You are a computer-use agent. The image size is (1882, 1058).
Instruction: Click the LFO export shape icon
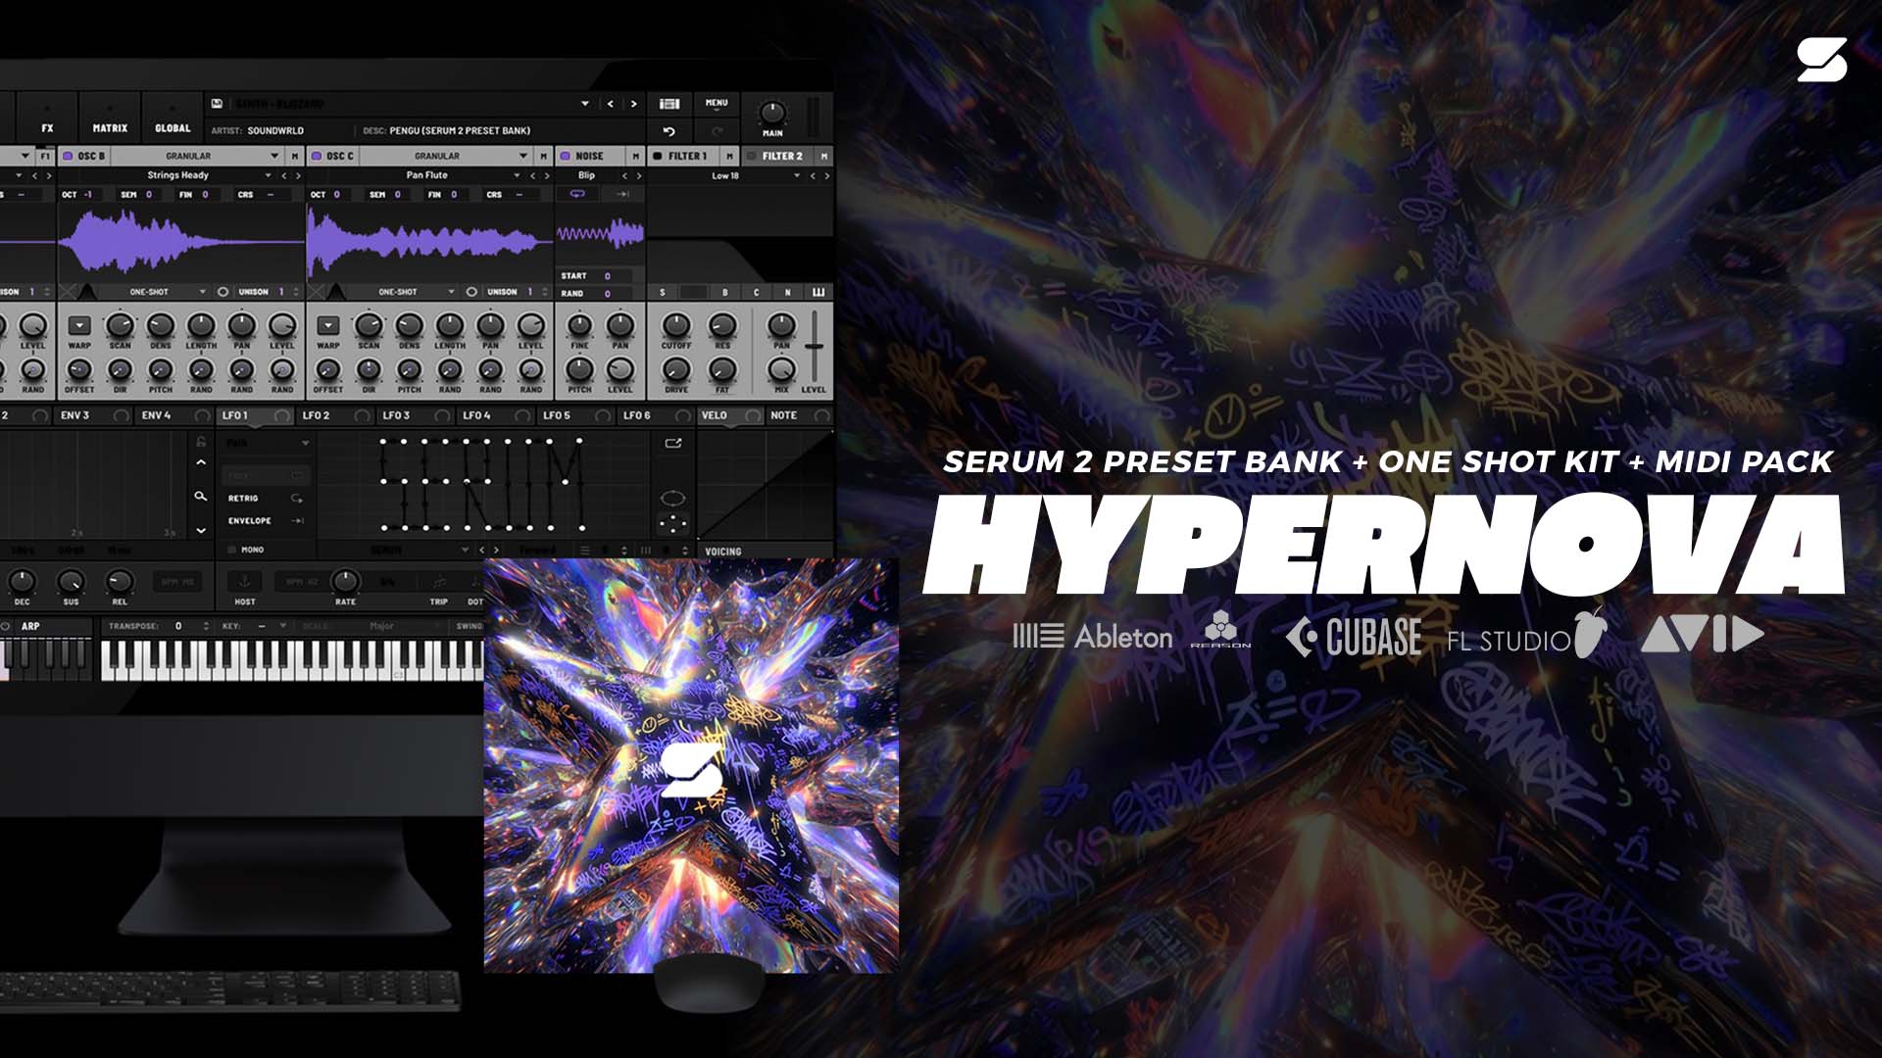pos(673,444)
